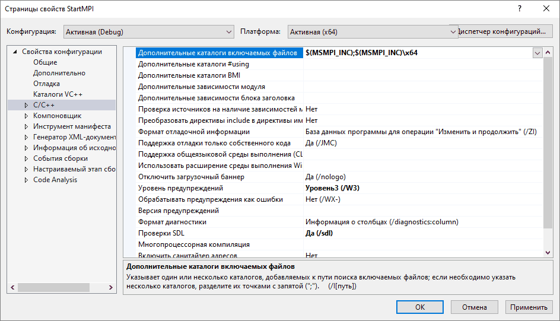
Task: Expand Code Analysis tree node
Action: (x=26, y=180)
